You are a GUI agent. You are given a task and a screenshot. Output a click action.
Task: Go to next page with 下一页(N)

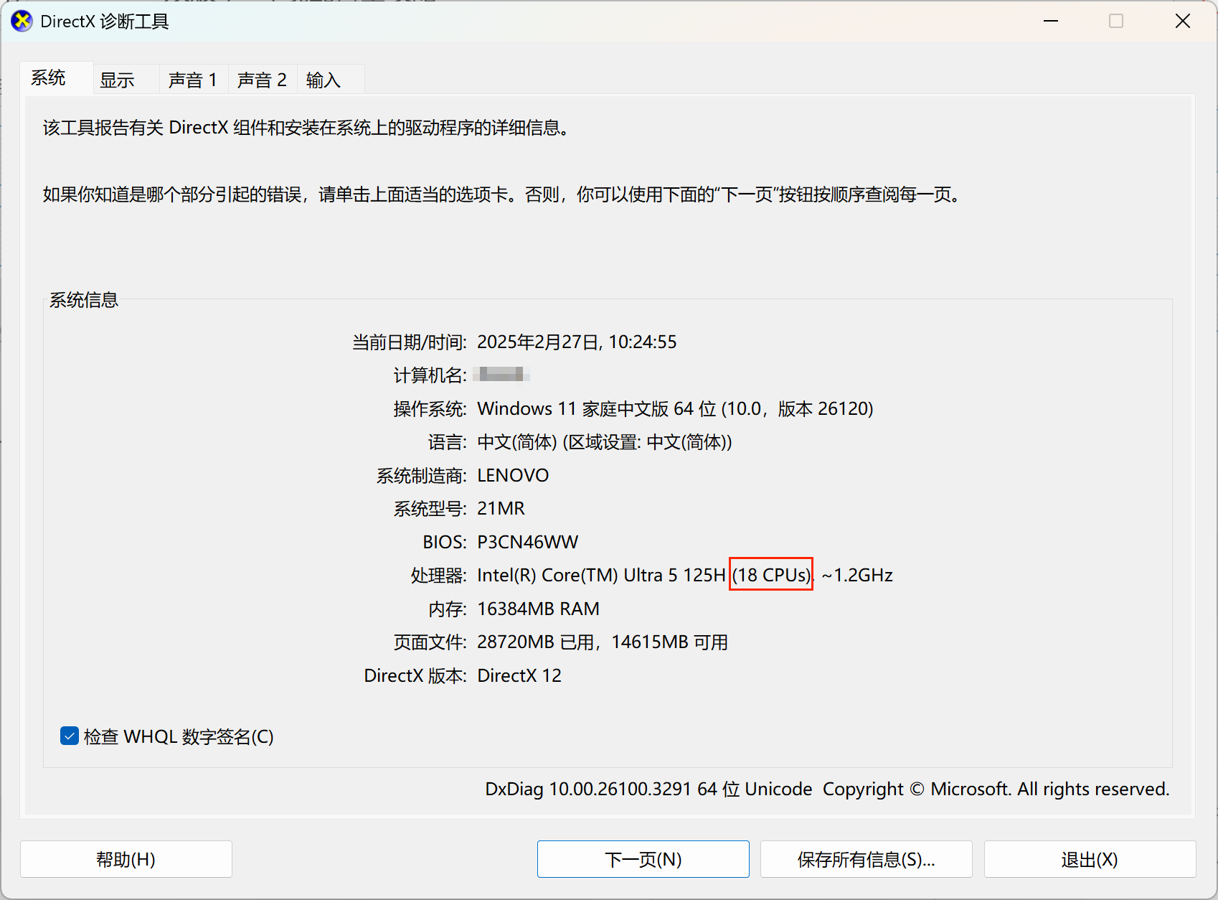pos(643,859)
